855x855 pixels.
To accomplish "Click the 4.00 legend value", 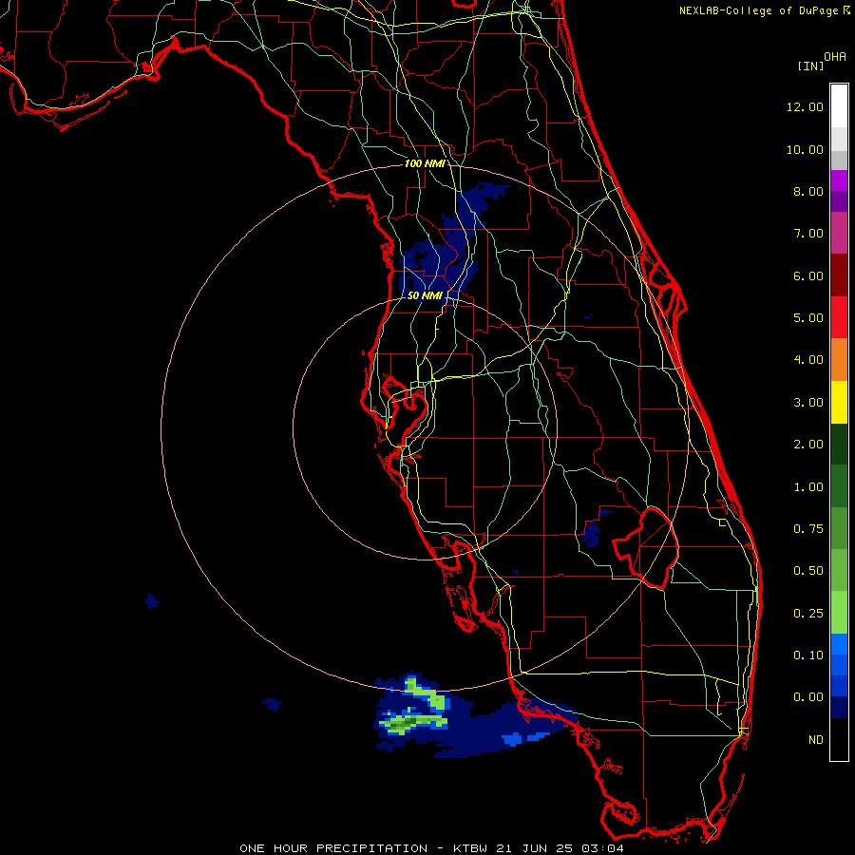I will [x=808, y=360].
